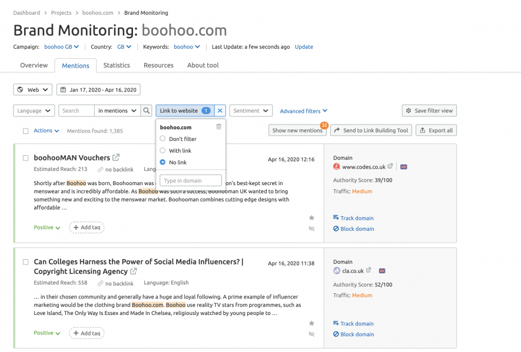Hide the boohooMAN Vouchers mention
Image resolution: width=521 pixels, height=352 pixels.
[x=311, y=229]
